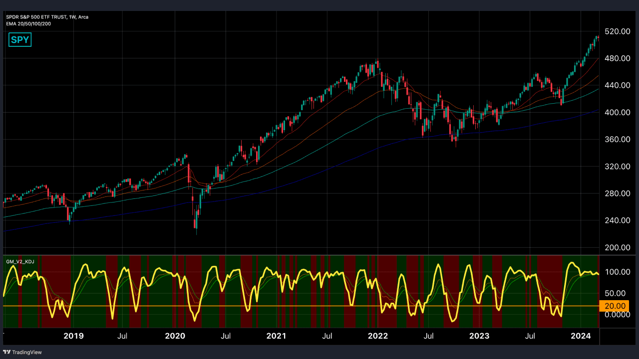Click the EMA 20/50/100/200 indicator label
Screen dimensions: 639x359
click(28, 23)
